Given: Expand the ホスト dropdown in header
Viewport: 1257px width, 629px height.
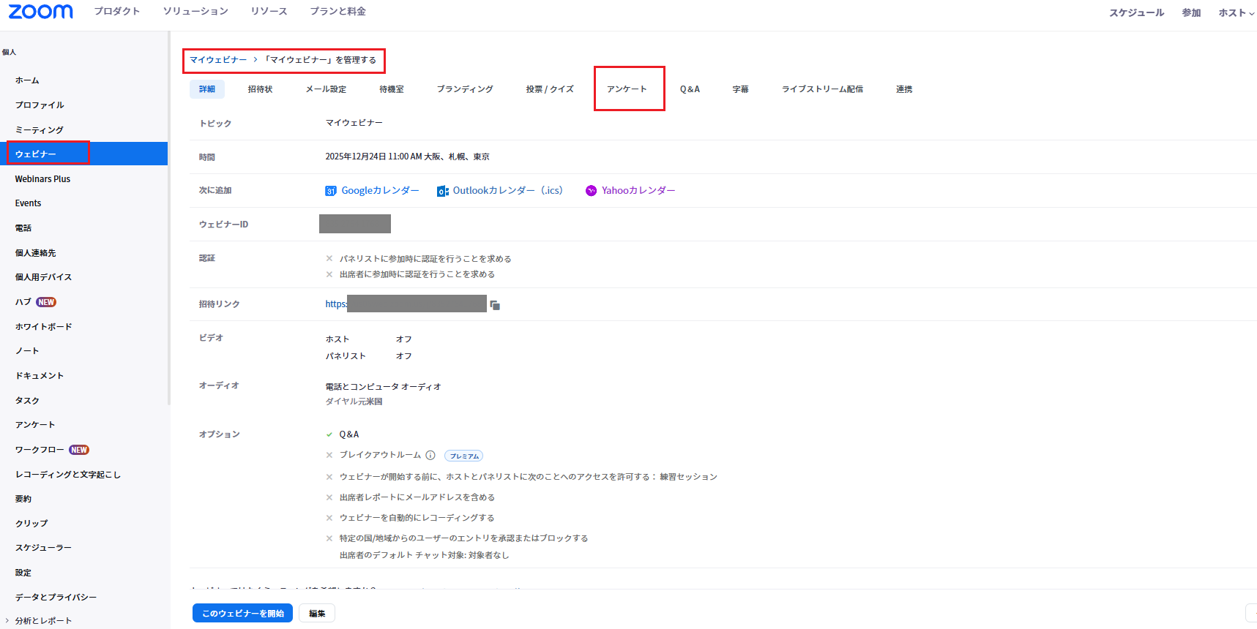Looking at the screenshot, I should 1236,12.
